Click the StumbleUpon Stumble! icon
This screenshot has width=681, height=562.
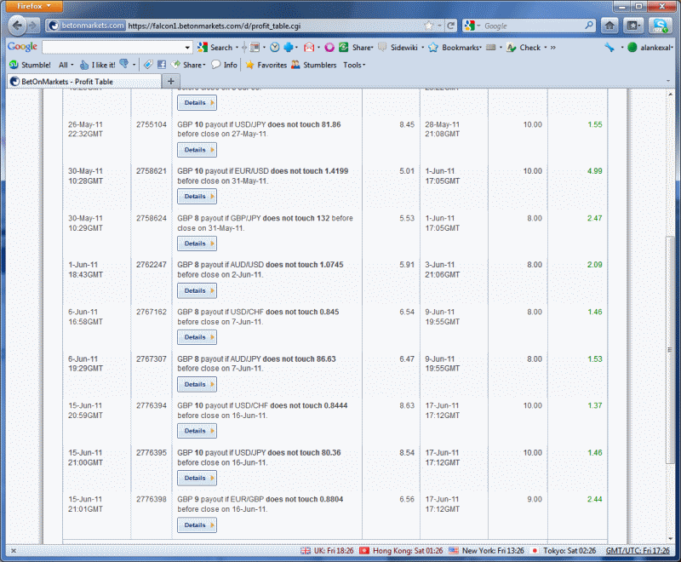coord(14,65)
